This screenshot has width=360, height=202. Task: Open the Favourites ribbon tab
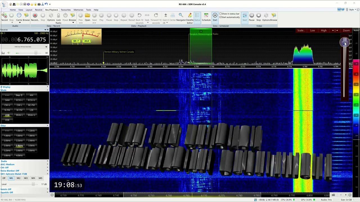pos(66,10)
